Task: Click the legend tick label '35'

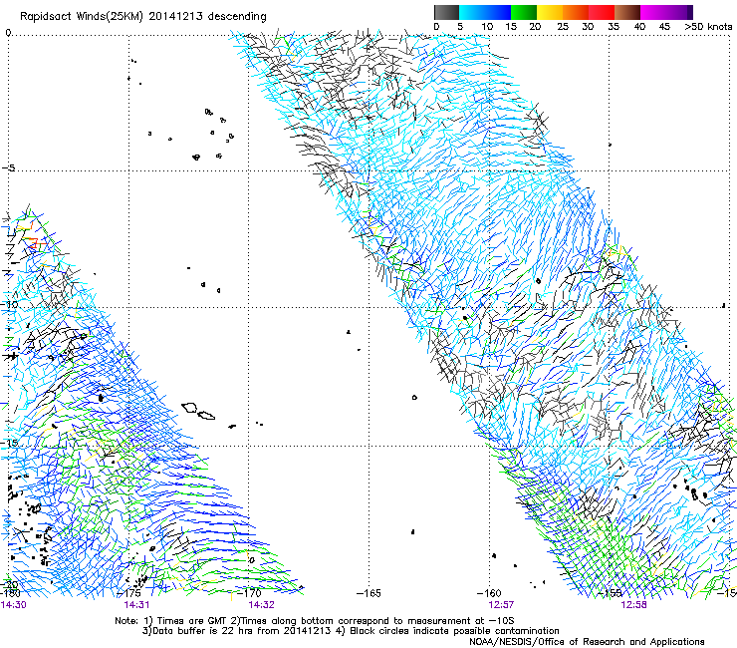Action: click(x=614, y=27)
